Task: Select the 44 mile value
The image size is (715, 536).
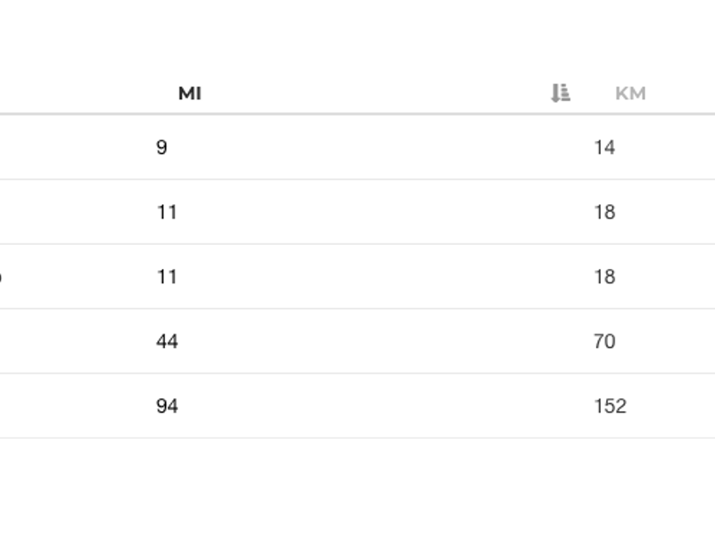Action: (x=167, y=341)
